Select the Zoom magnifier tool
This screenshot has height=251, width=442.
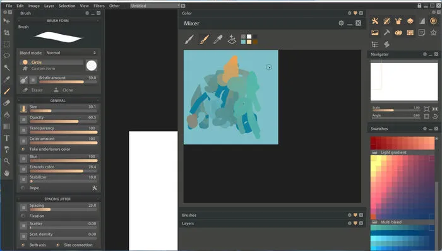[x=7, y=161]
